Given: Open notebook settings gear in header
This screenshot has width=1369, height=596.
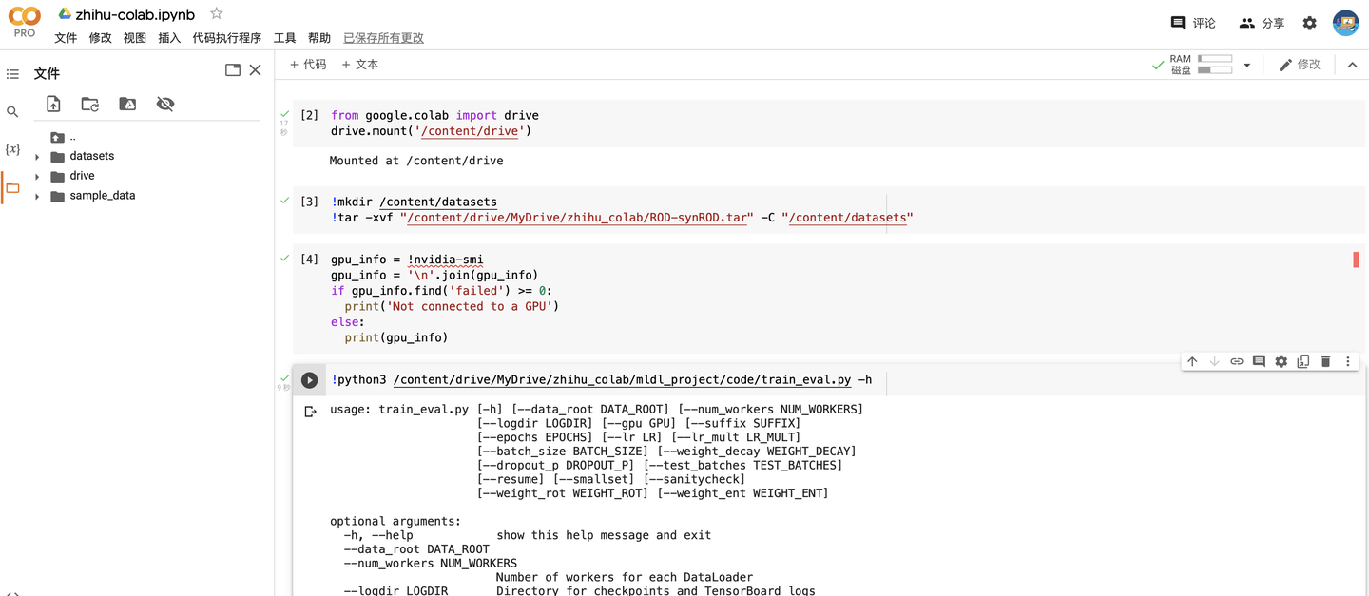Looking at the screenshot, I should coord(1310,23).
